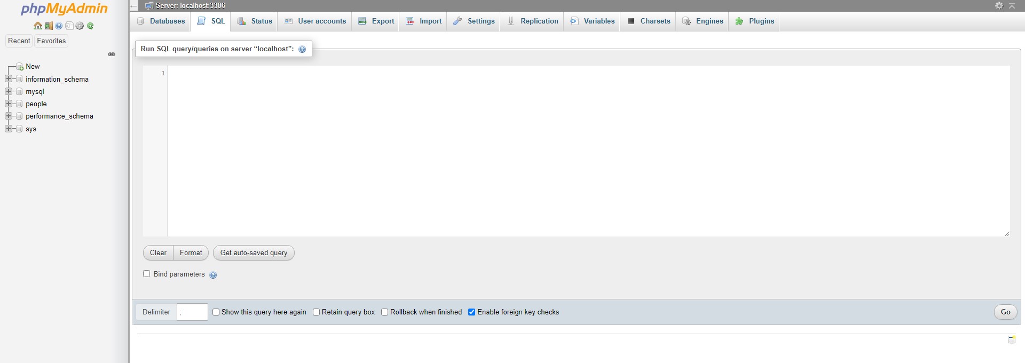The image size is (1025, 363).
Task: Click the Log out door icon
Action: tap(49, 26)
